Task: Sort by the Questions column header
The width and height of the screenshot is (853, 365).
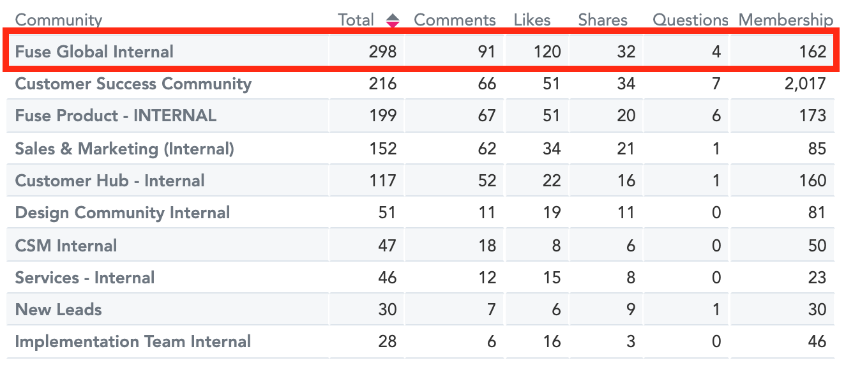Action: click(x=690, y=20)
